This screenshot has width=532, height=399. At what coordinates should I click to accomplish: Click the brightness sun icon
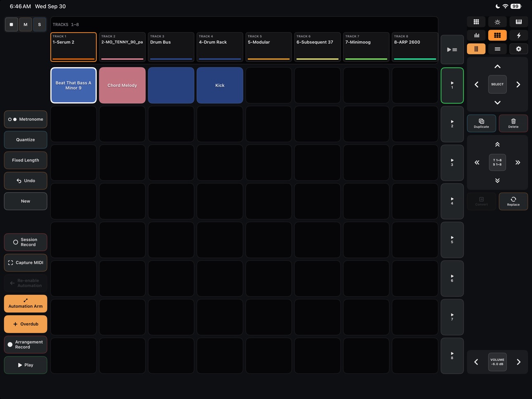(497, 22)
